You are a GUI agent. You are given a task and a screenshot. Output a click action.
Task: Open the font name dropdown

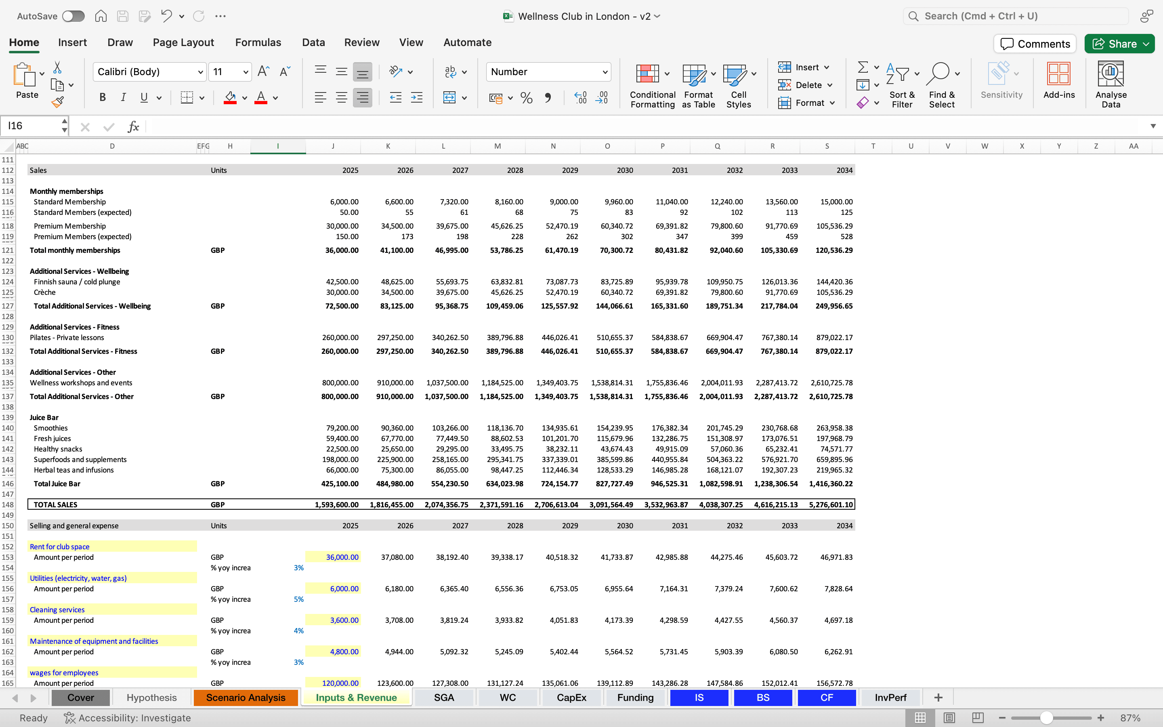click(x=200, y=72)
